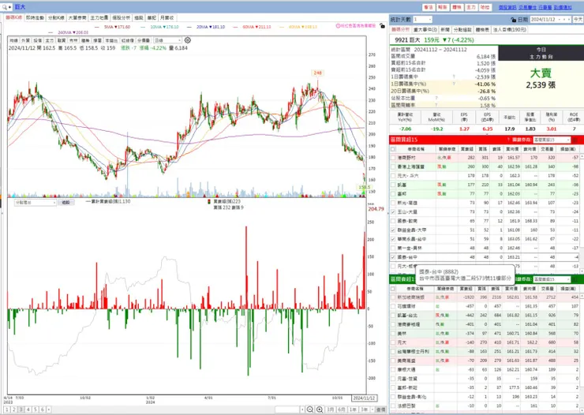Image resolution: width=584 pixels, height=415 pixels.
Task: Click help icon in red 區間買超15 header
Action: [x=508, y=140]
